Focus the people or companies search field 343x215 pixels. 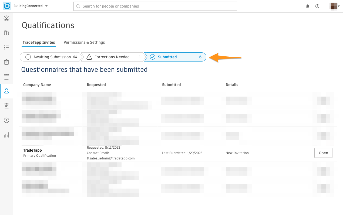(x=155, y=6)
